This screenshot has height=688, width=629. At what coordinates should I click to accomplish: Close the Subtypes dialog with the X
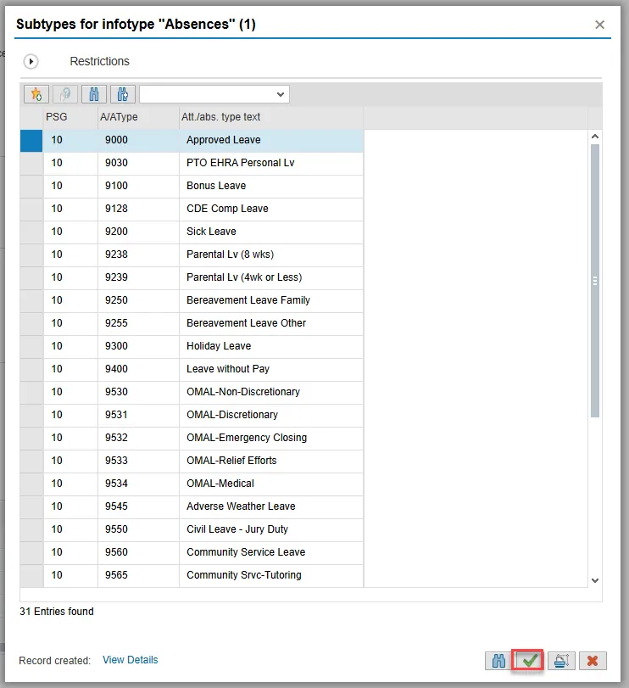(600, 25)
